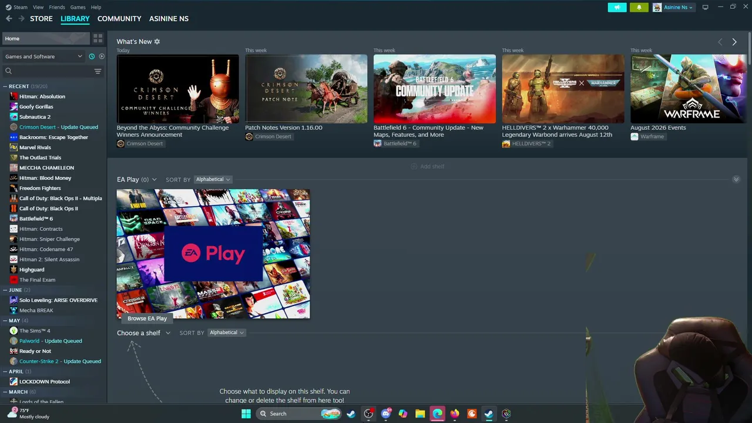Screen dimensions: 752x423
Task: Click the Add shelf button
Action: pos(428,167)
